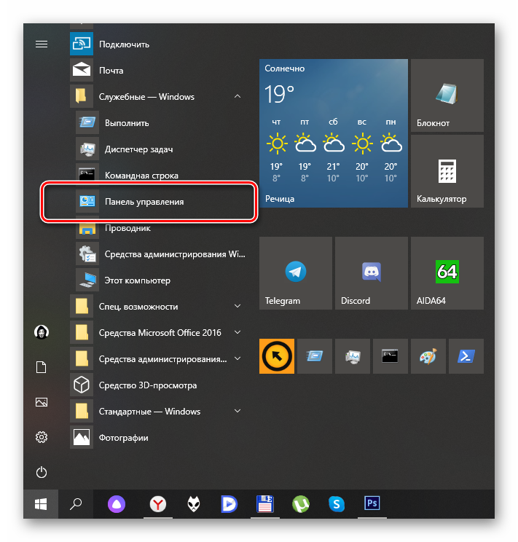Open Yandex Browser from taskbar
The height and width of the screenshot is (542, 518).
click(158, 504)
